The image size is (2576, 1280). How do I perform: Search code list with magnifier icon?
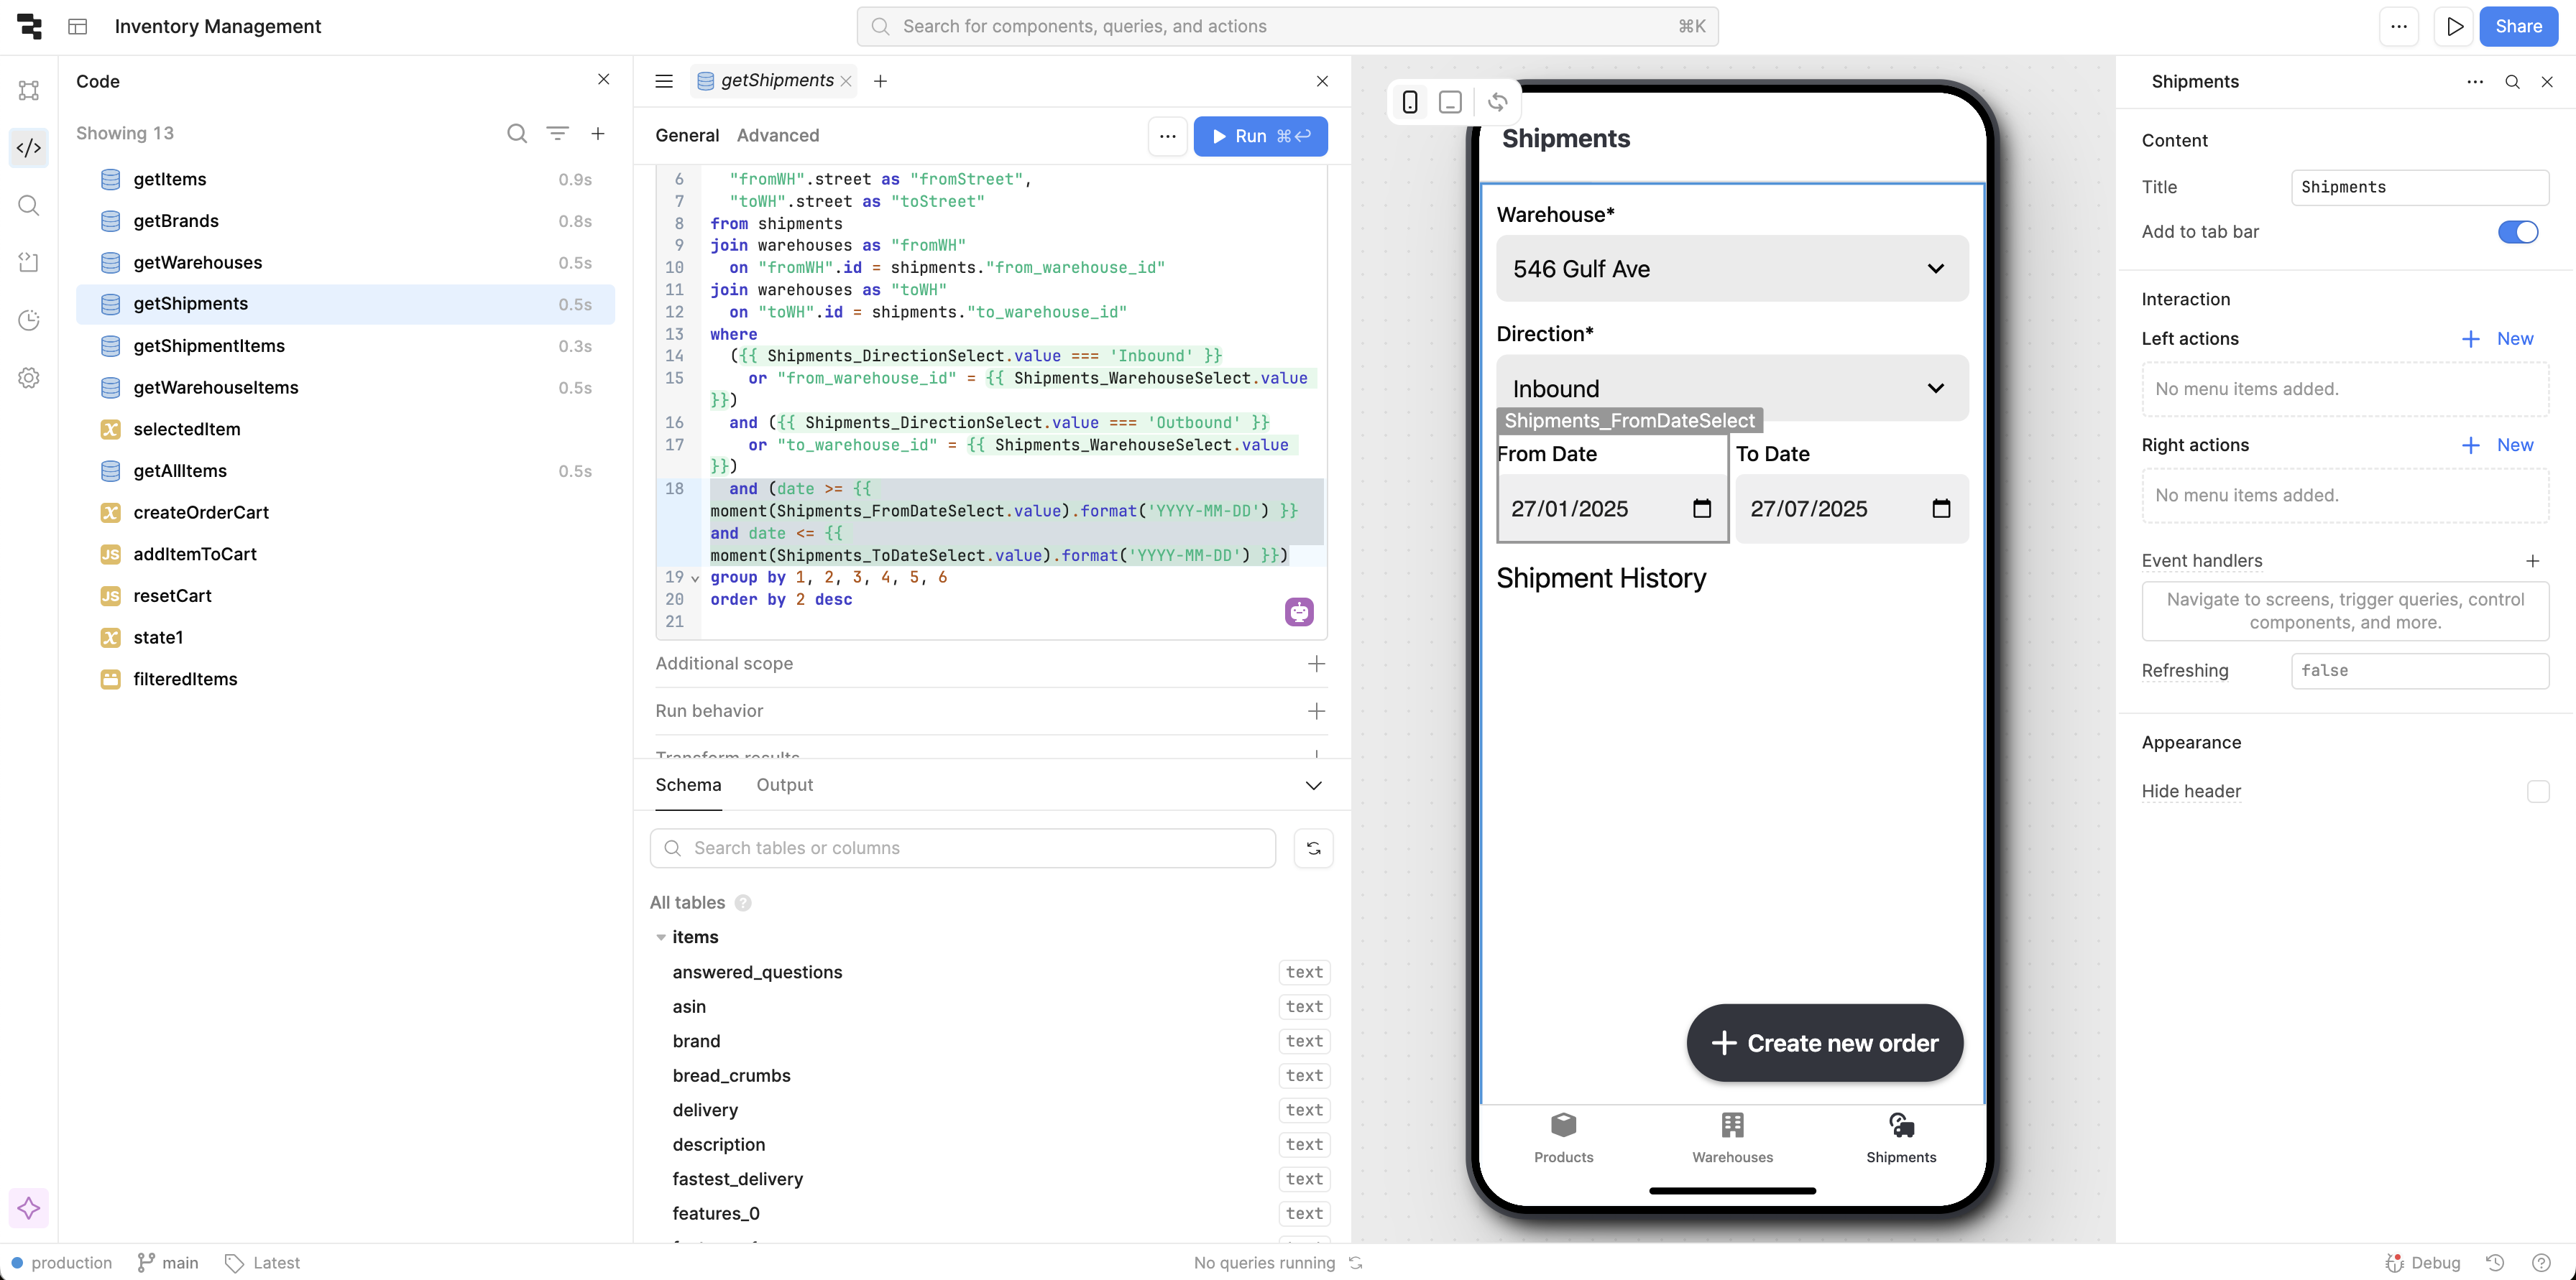(x=517, y=134)
